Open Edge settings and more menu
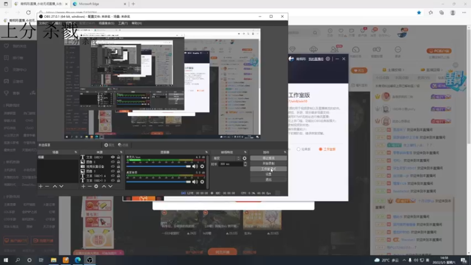The image size is (471, 265). [x=464, y=12]
